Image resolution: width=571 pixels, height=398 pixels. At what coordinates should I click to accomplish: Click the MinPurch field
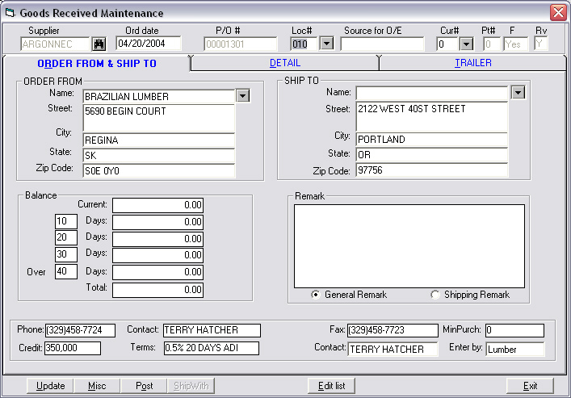[x=515, y=330]
